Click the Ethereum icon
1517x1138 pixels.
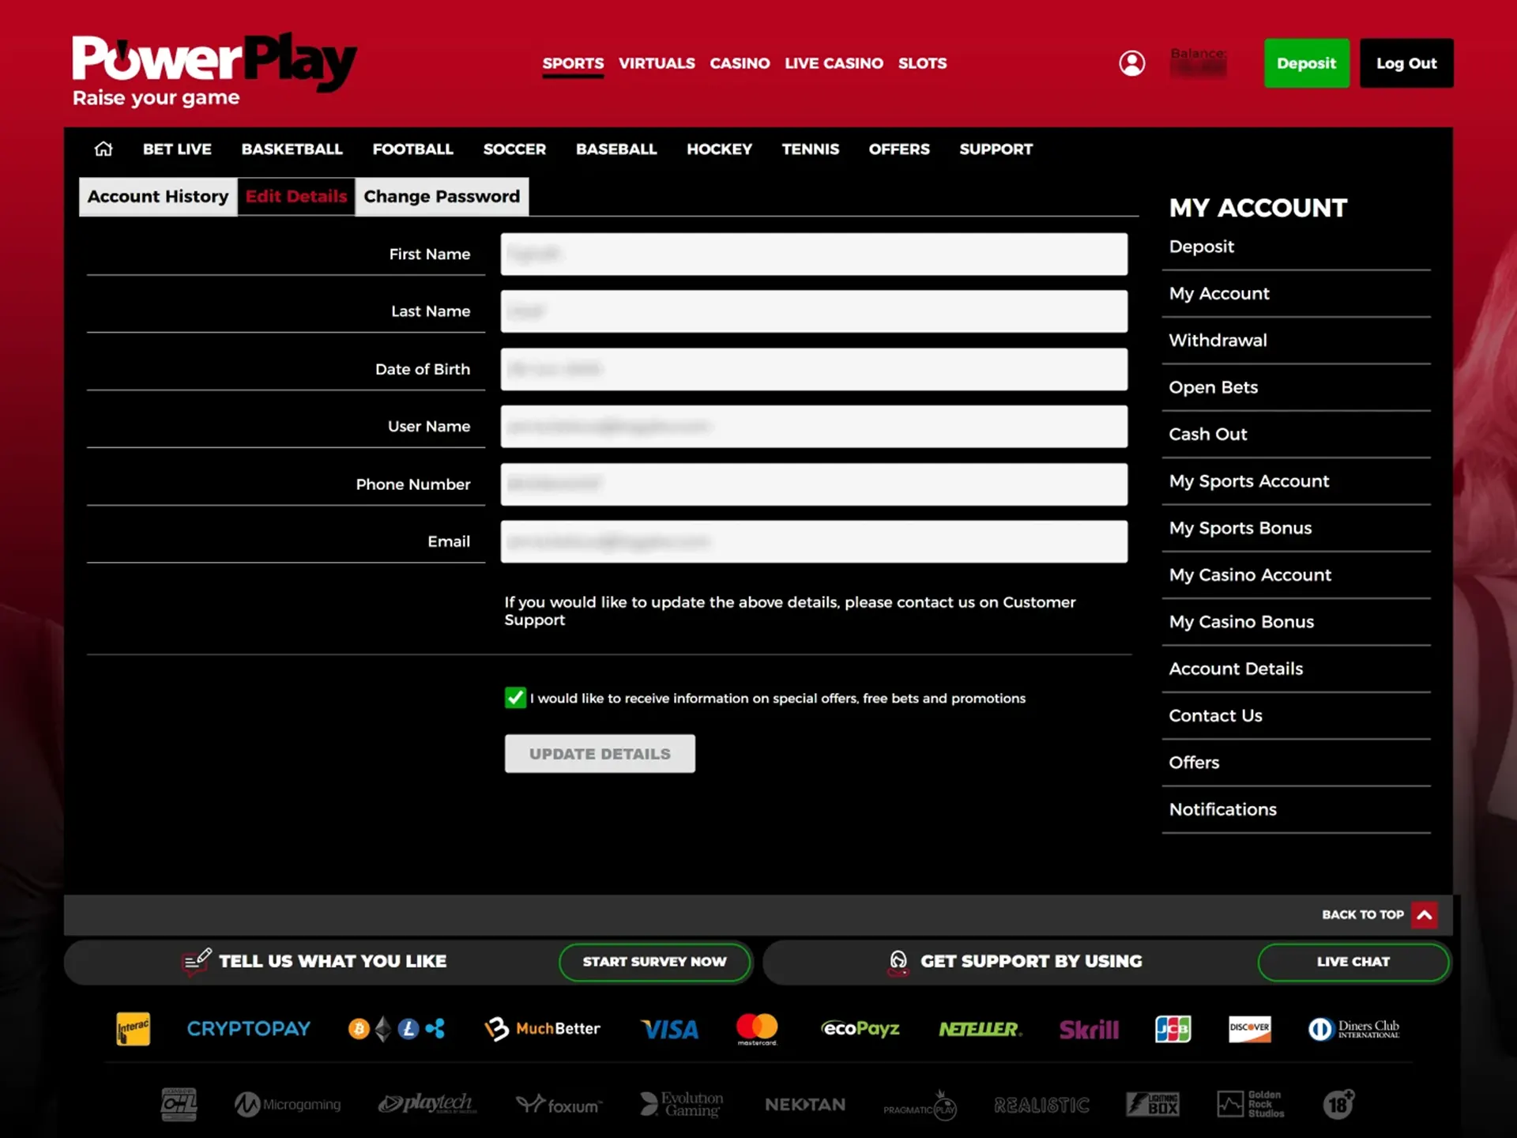pyautogui.click(x=383, y=1029)
